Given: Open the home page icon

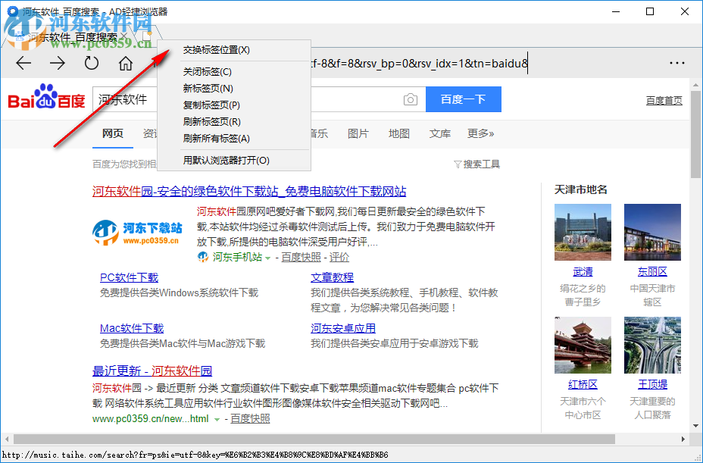Looking at the screenshot, I should click(x=126, y=63).
